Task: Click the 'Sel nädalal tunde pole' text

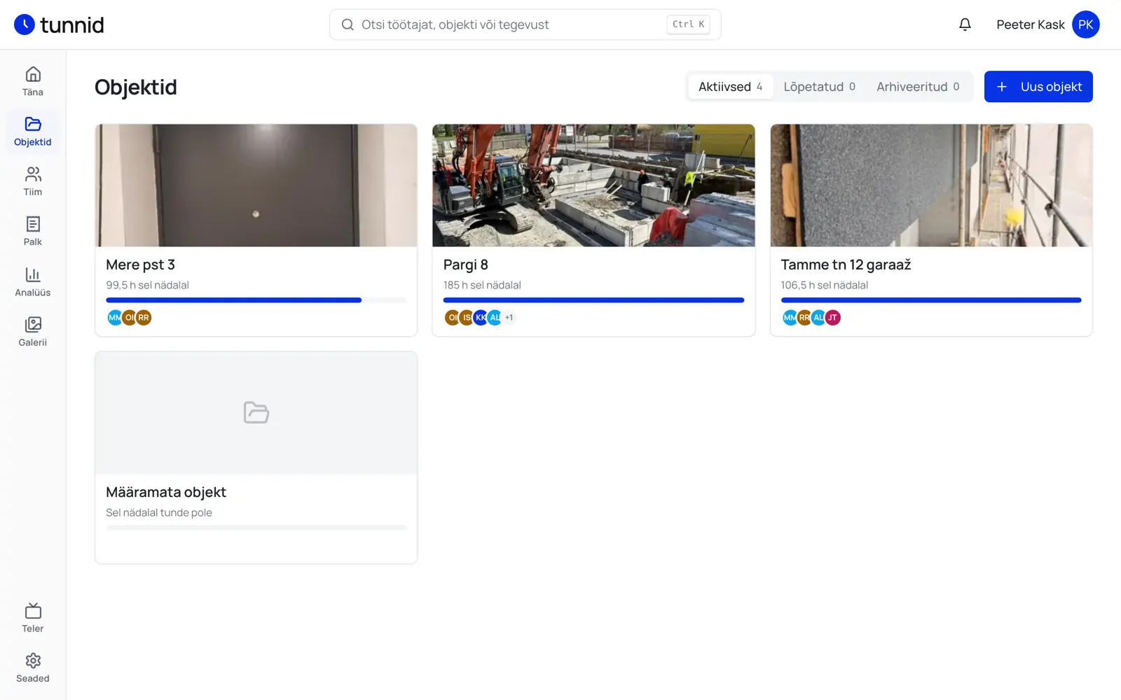Action: (x=159, y=512)
